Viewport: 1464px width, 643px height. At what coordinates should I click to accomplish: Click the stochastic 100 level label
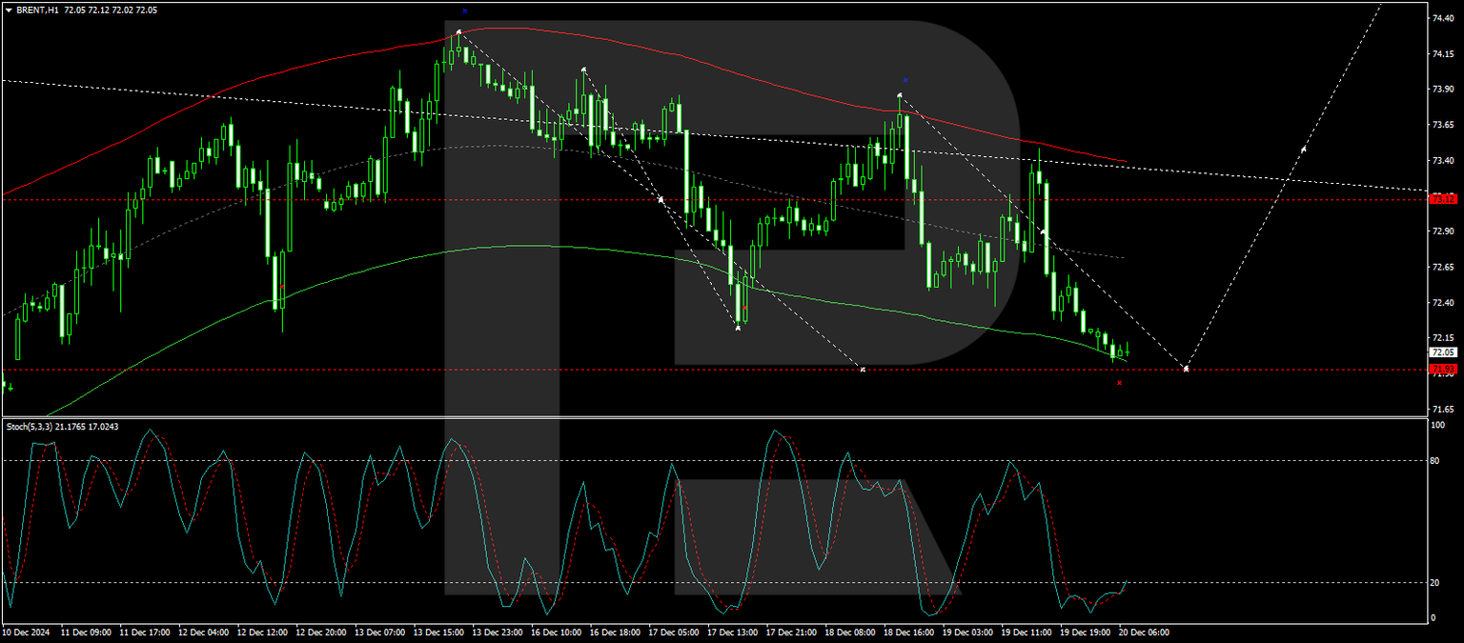1438,425
